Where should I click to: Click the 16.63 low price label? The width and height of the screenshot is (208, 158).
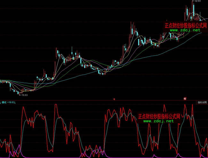point(25,95)
